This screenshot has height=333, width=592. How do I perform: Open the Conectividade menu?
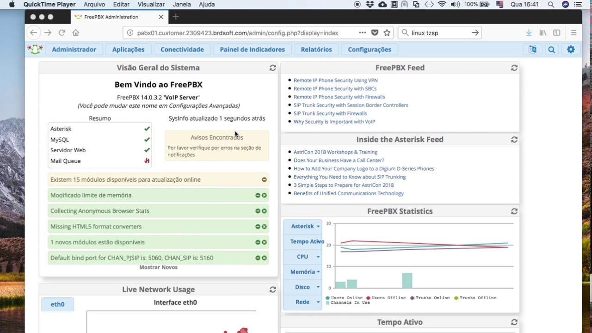(182, 49)
